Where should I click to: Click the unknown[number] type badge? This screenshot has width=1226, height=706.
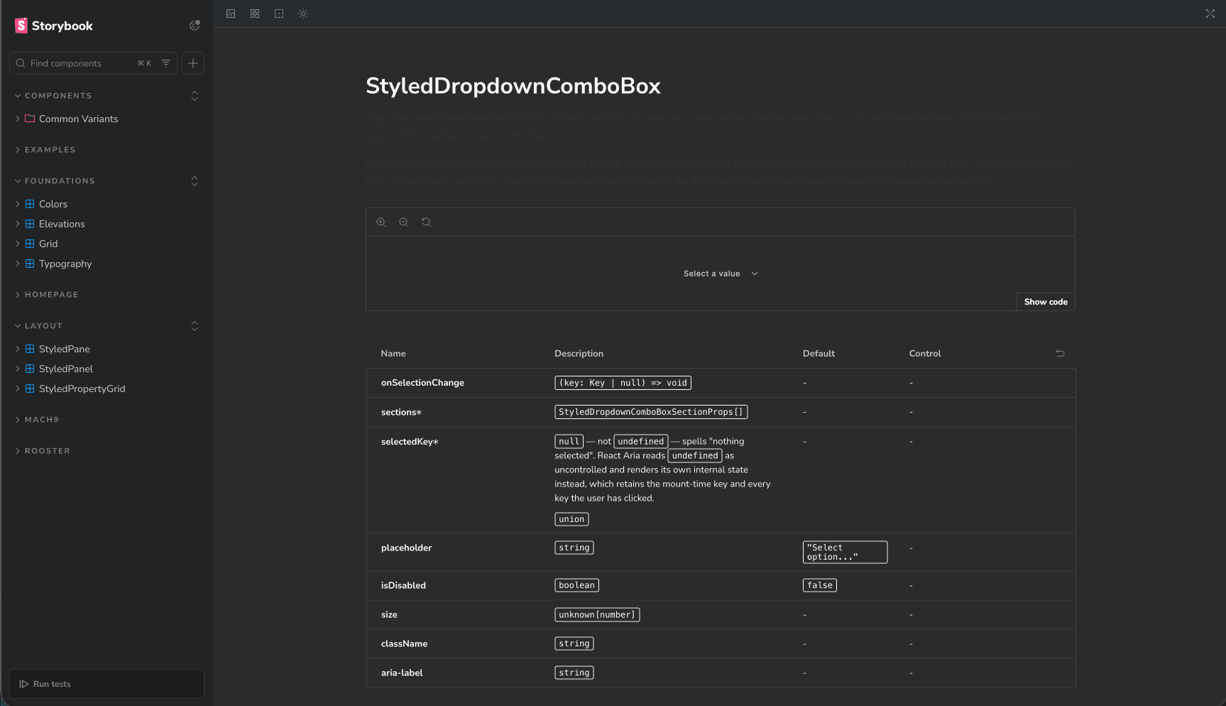[597, 614]
